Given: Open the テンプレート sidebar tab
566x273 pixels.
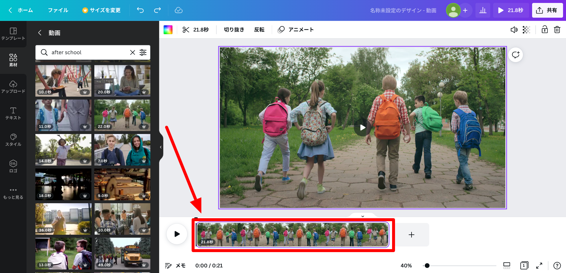Looking at the screenshot, I should click(x=13, y=34).
